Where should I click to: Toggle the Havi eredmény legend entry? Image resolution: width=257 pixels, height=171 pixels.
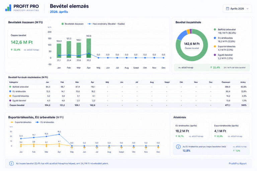click(x=106, y=24)
